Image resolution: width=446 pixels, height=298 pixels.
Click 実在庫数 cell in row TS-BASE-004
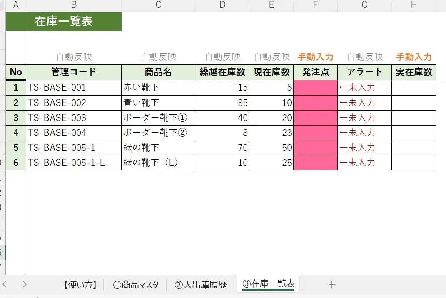click(414, 133)
